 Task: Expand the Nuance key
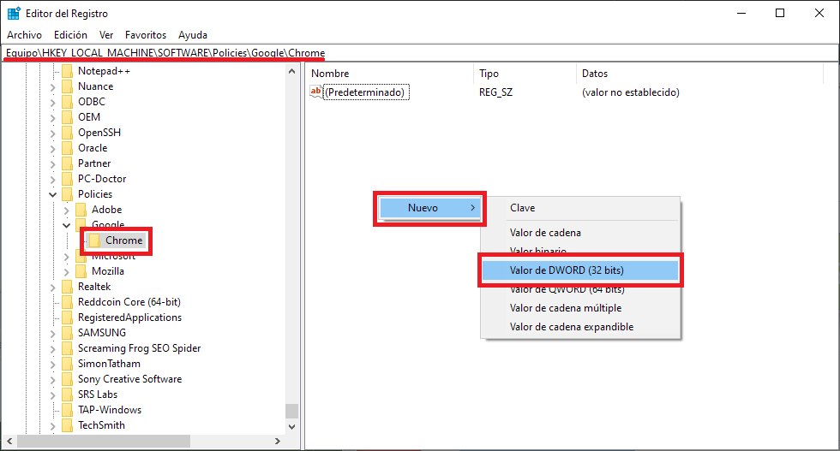click(52, 86)
